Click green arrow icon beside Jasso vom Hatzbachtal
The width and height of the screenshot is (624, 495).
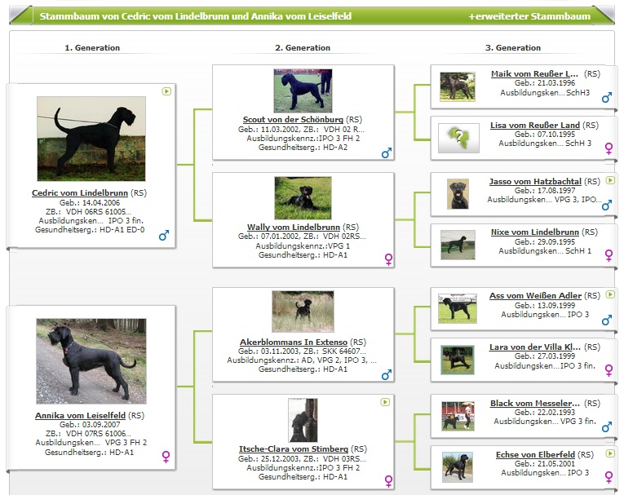tap(609, 180)
